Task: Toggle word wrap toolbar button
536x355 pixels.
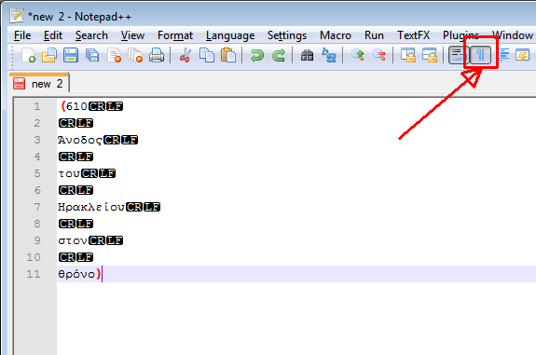Action: (x=458, y=55)
